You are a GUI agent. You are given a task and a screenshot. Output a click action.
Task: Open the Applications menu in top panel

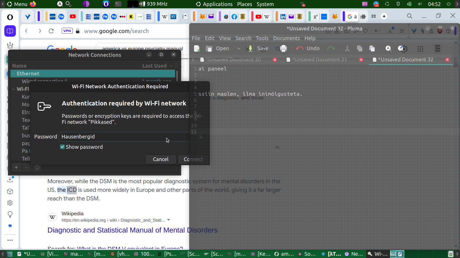click(217, 4)
